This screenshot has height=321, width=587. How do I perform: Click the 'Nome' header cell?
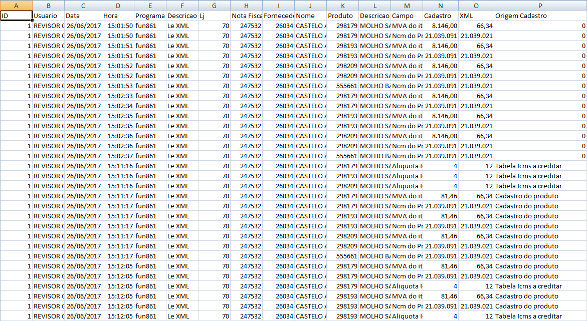click(x=310, y=16)
